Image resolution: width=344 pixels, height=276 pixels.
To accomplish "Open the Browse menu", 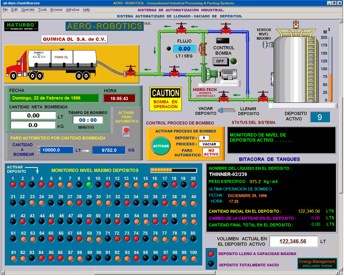I will click(x=56, y=10).
